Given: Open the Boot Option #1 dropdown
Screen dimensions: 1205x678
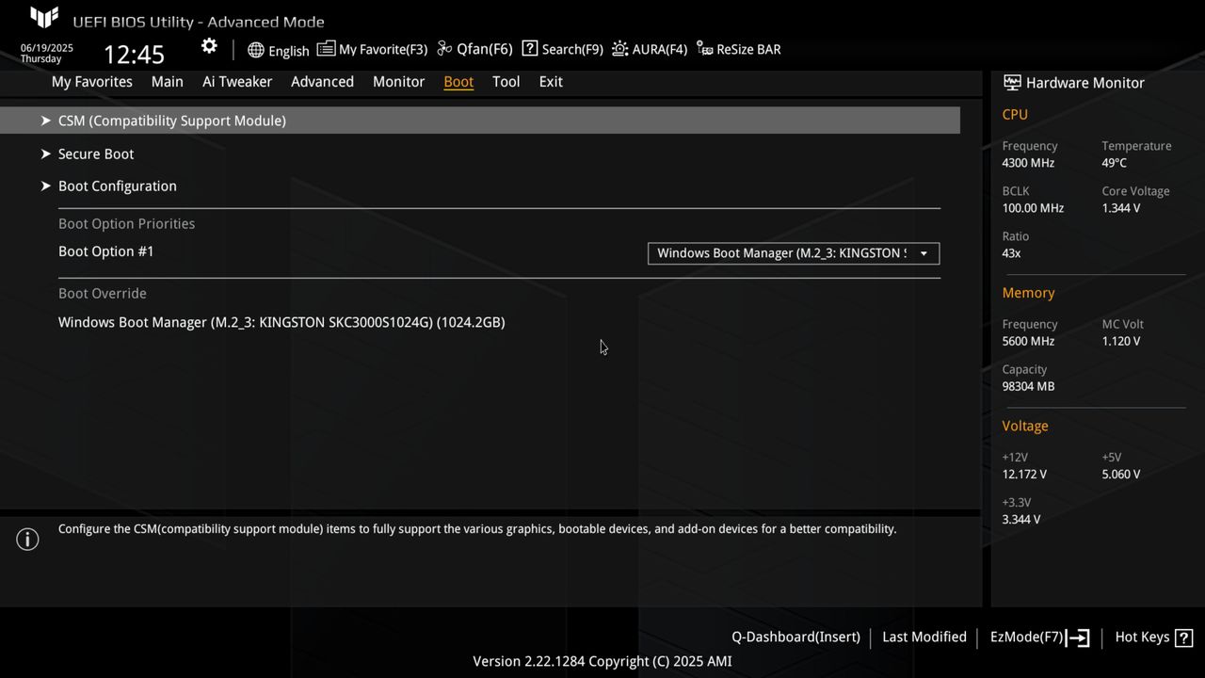Looking at the screenshot, I should point(793,252).
